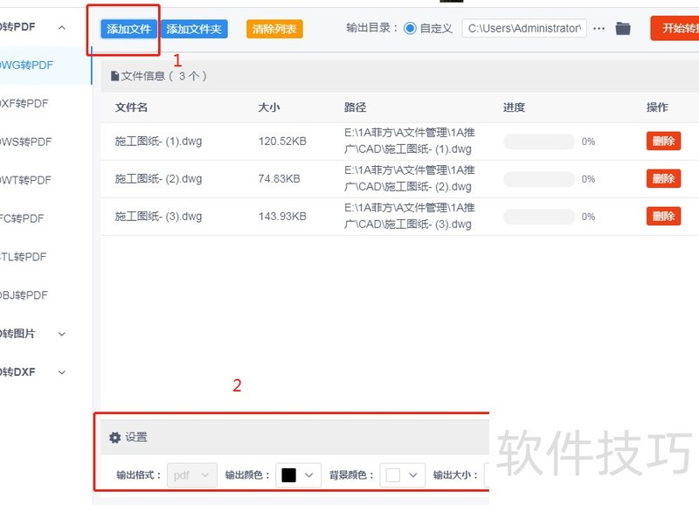Start conversion with the 开始转换 button
The width and height of the screenshot is (699, 505).
pos(680,27)
